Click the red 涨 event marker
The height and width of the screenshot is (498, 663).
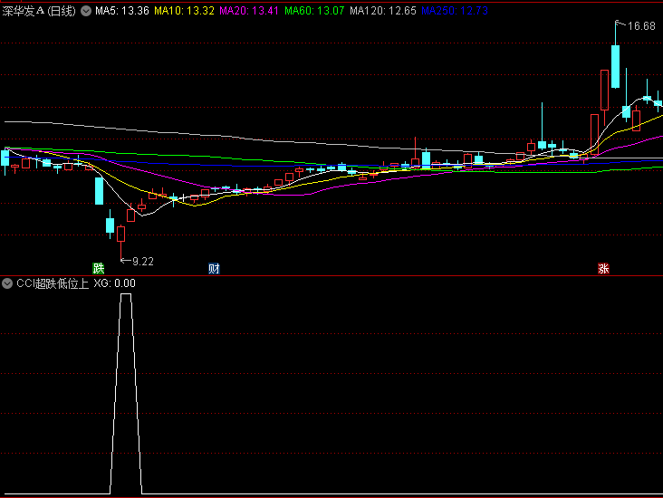(603, 269)
